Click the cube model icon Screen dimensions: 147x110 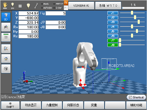pos(6,69)
